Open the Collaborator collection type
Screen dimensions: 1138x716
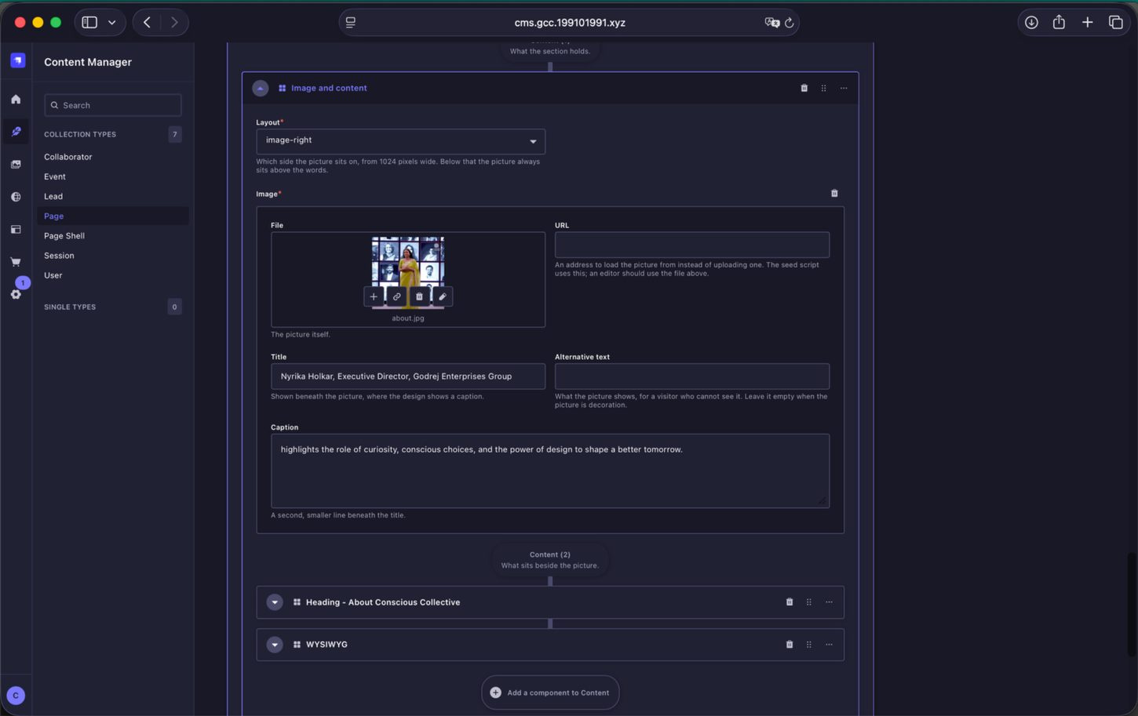tap(68, 157)
